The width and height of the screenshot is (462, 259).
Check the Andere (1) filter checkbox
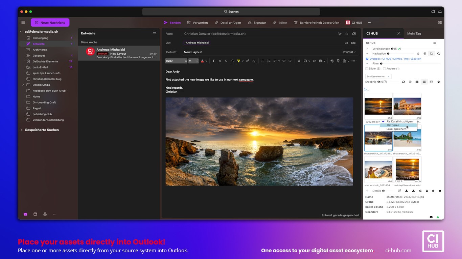pyautogui.click(x=384, y=69)
